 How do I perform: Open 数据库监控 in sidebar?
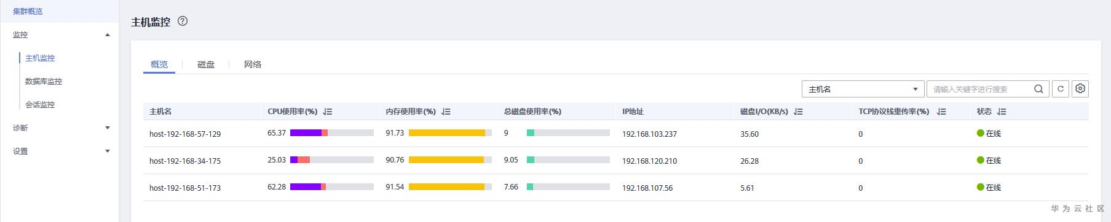[x=44, y=82]
